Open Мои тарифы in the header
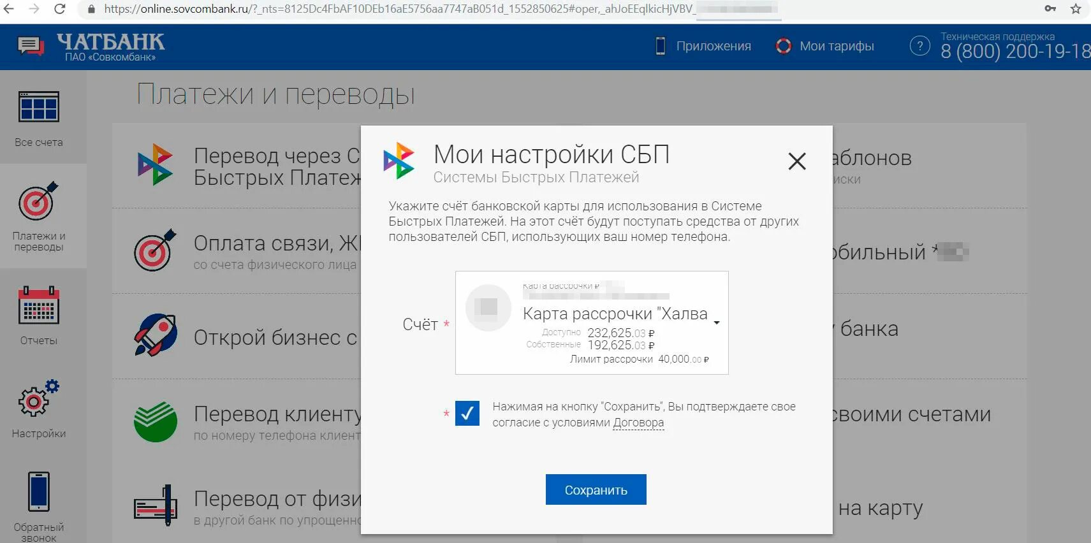The image size is (1091, 543). [824, 46]
